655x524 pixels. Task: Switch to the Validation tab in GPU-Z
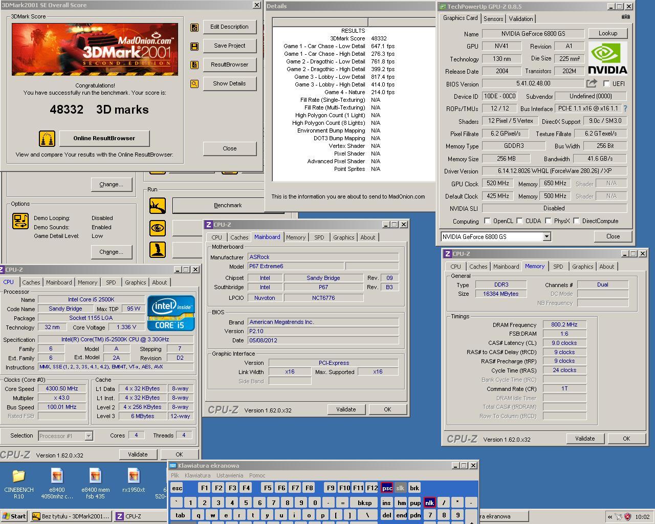(521, 19)
